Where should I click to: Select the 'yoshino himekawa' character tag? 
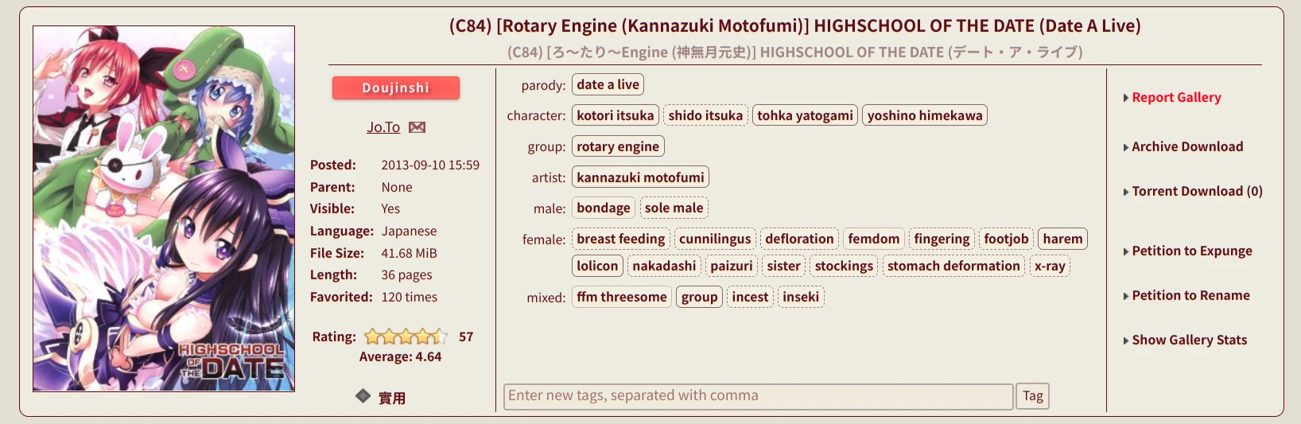[925, 115]
